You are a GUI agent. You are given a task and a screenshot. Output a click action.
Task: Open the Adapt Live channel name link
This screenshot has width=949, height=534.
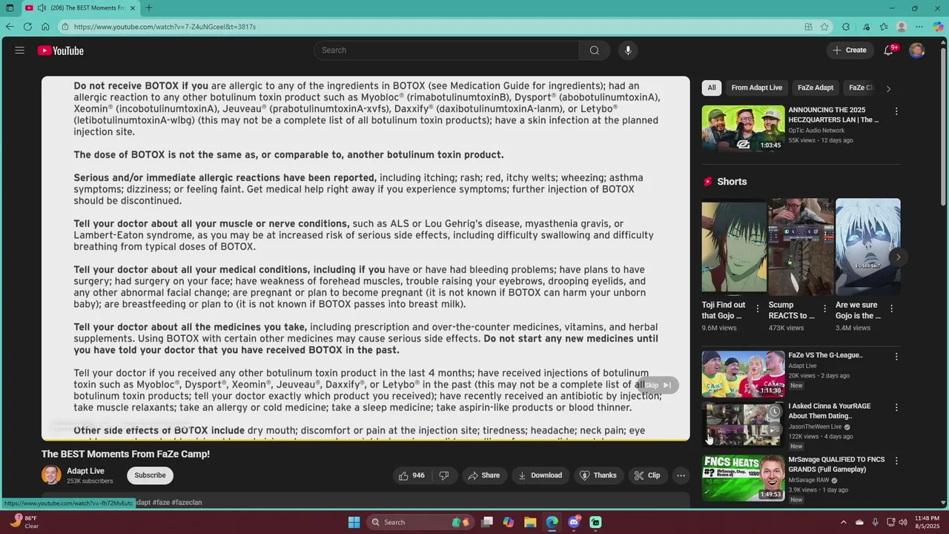click(x=86, y=471)
